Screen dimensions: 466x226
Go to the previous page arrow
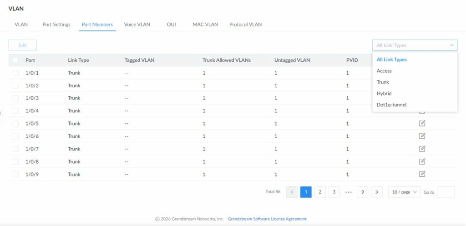pos(292,192)
